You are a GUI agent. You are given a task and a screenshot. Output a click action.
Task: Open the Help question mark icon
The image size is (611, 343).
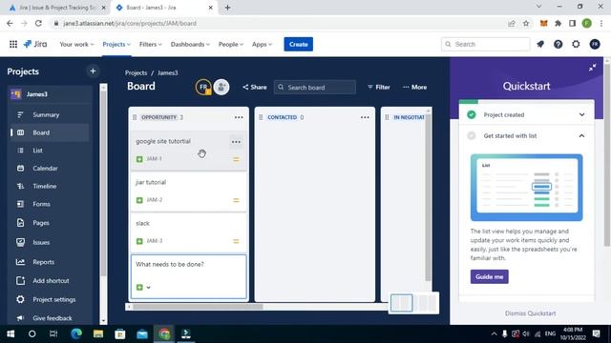(x=558, y=44)
